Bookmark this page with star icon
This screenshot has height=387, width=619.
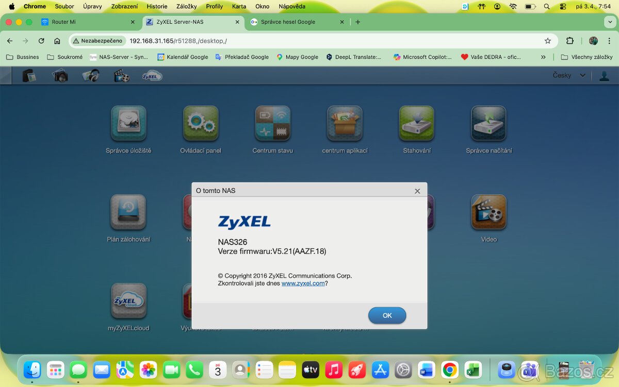point(548,41)
